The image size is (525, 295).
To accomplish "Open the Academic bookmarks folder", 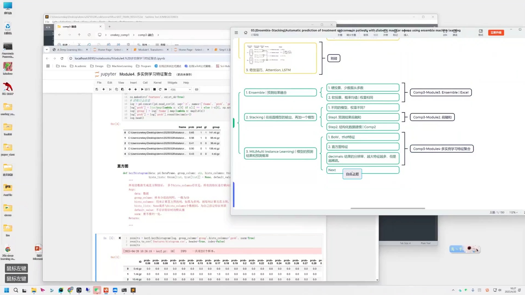I will (78, 66).
